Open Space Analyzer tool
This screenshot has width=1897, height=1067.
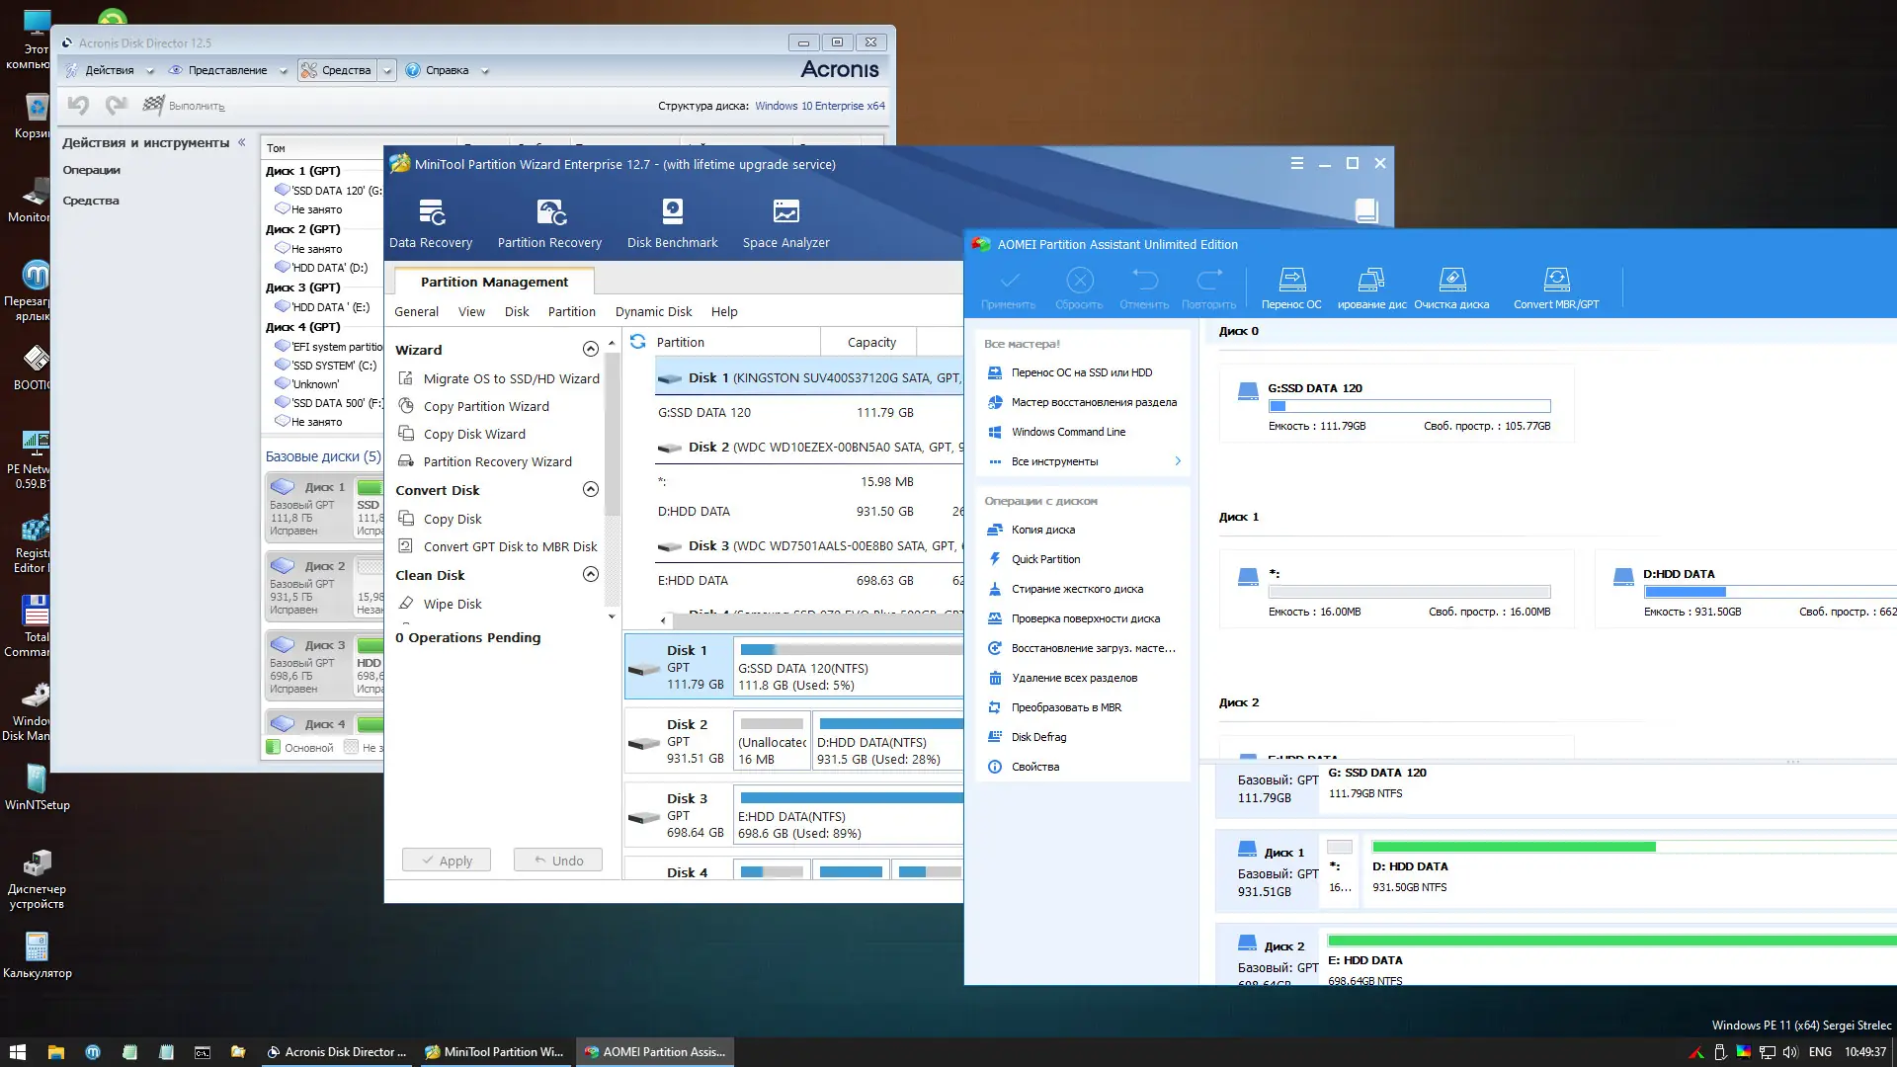785,222
